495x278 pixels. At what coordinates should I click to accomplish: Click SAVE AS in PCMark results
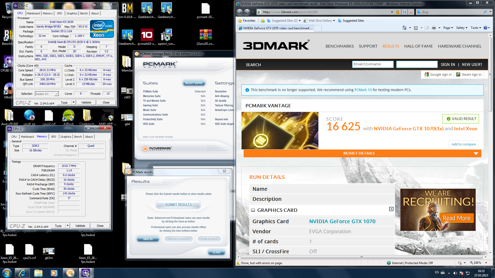(x=148, y=239)
